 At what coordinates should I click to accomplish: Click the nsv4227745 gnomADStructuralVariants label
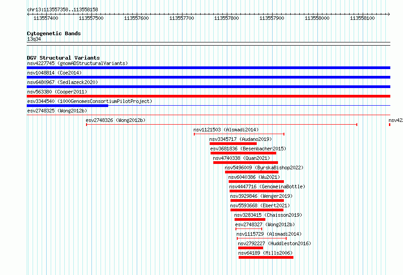tap(77, 63)
